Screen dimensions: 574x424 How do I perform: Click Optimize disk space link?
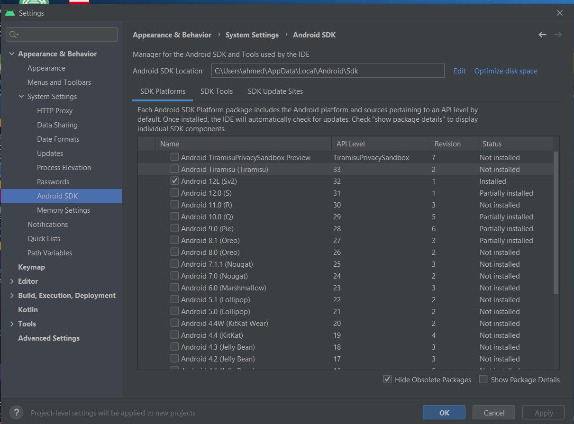tap(506, 71)
